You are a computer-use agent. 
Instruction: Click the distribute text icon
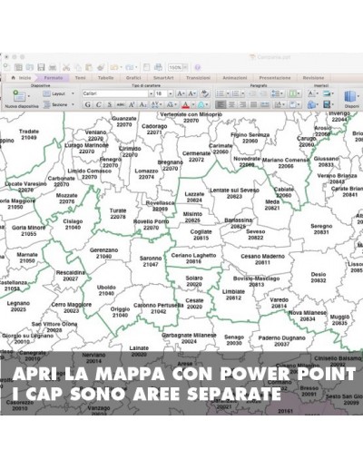pos(265,104)
